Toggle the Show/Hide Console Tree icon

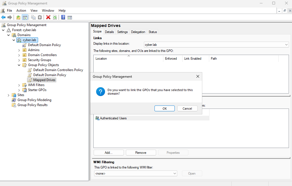[25, 17]
